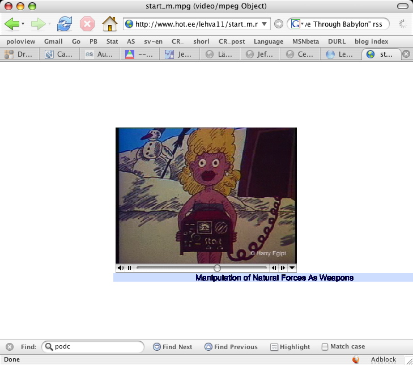This screenshot has width=413, height=365.
Task: Open the sv-en bookmark
Action: coord(153,41)
